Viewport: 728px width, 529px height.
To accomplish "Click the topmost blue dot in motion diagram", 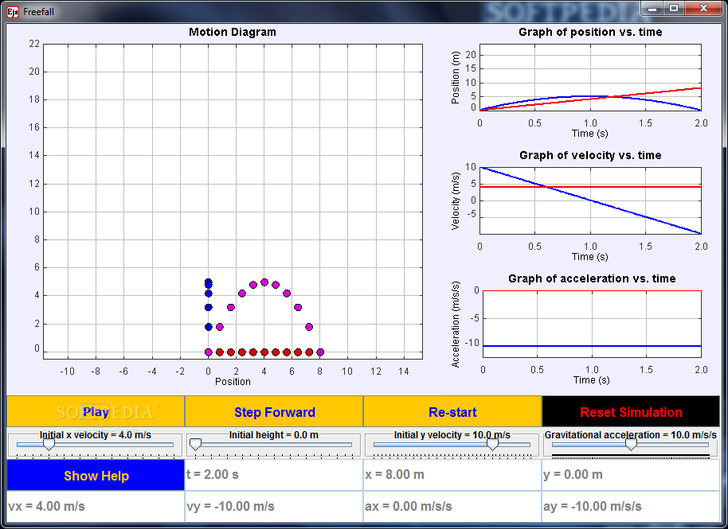I will (x=209, y=282).
